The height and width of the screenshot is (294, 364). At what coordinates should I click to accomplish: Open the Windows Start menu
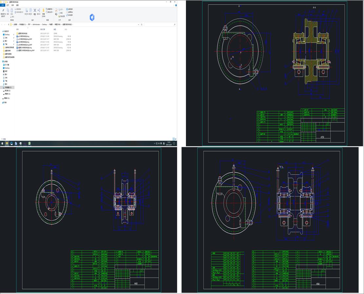pyautogui.click(x=2, y=144)
